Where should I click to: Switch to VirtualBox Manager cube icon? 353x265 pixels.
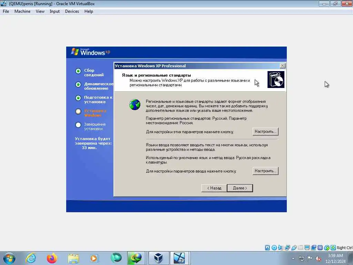point(159,258)
